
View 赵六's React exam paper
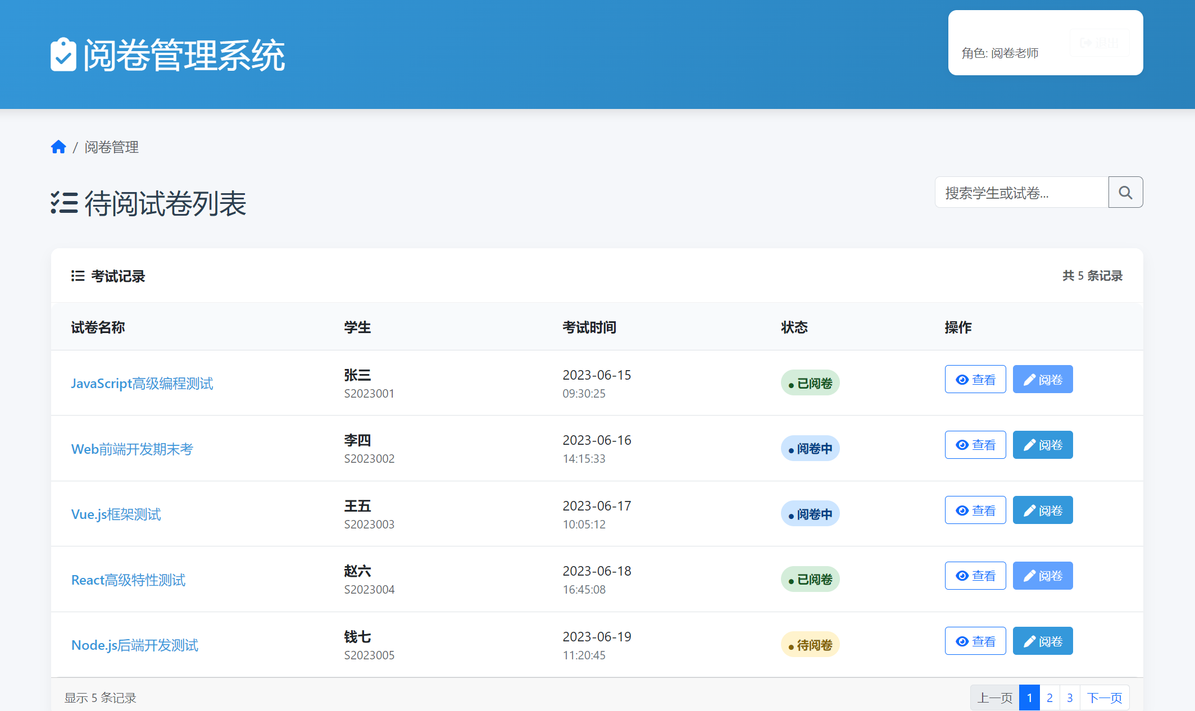(975, 576)
